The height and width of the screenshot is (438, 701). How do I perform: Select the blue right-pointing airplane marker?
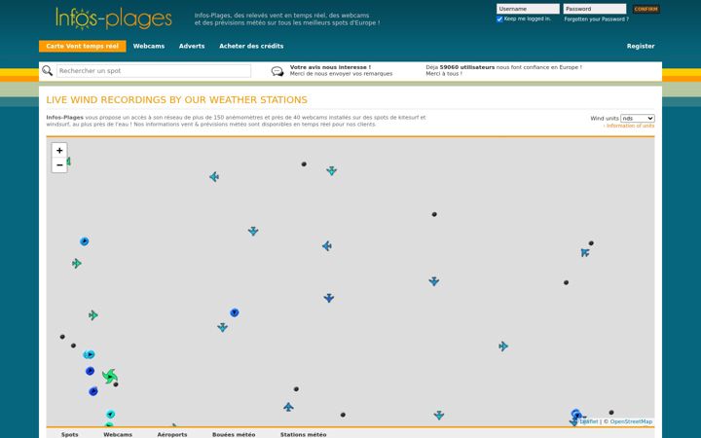click(x=503, y=347)
